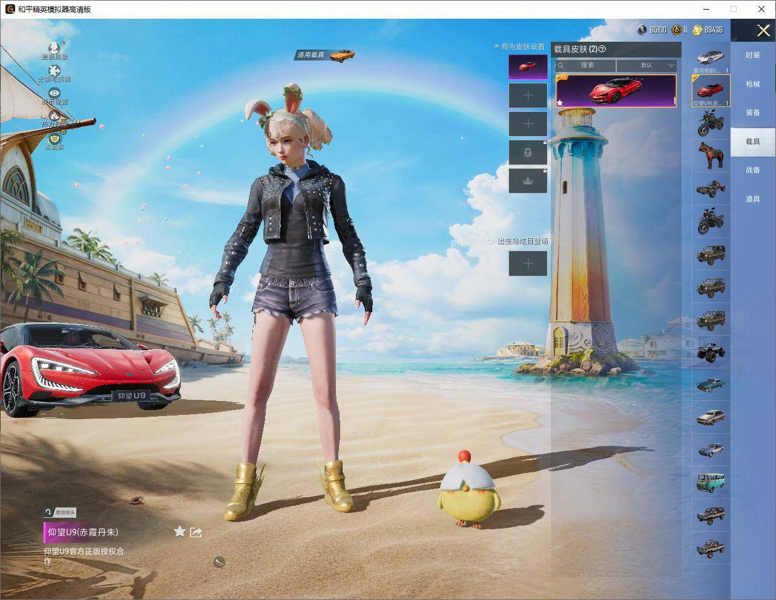Click the 原地掉头 feature tag

[60, 512]
